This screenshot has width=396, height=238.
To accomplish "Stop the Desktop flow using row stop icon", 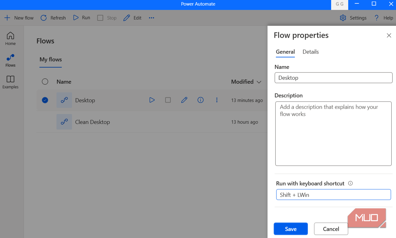I will tap(168, 100).
